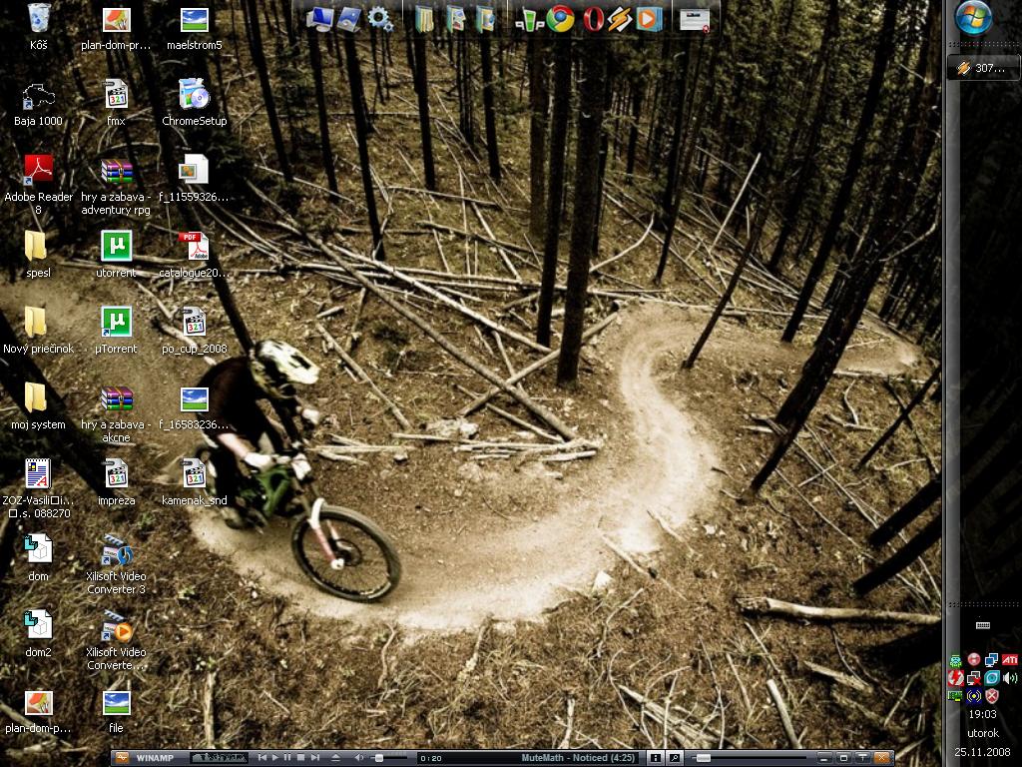Skip to next track in Winamp
Viewport: 1022px width, 767px height.
click(x=314, y=758)
